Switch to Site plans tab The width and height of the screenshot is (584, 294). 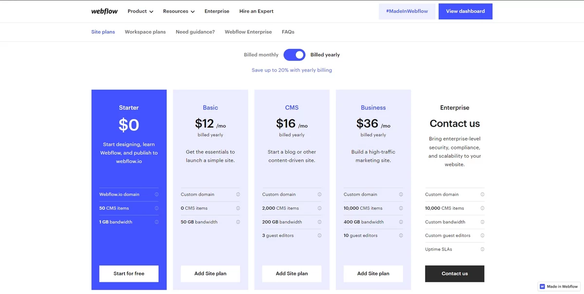[103, 32]
